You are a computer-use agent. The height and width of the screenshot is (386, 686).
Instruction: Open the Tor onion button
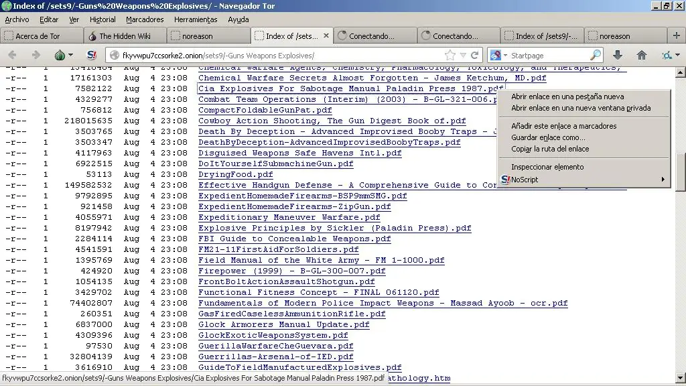(60, 55)
